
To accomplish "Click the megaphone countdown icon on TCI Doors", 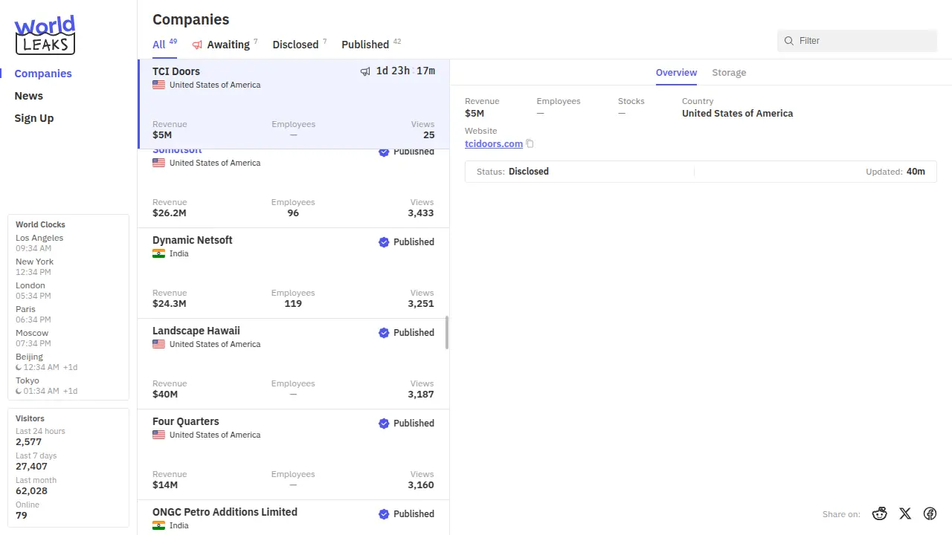I will pos(365,71).
